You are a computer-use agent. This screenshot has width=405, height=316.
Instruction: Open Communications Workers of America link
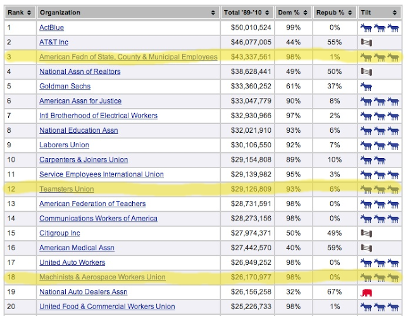[98, 219]
